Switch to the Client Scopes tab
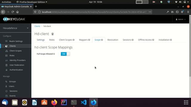 66,40
